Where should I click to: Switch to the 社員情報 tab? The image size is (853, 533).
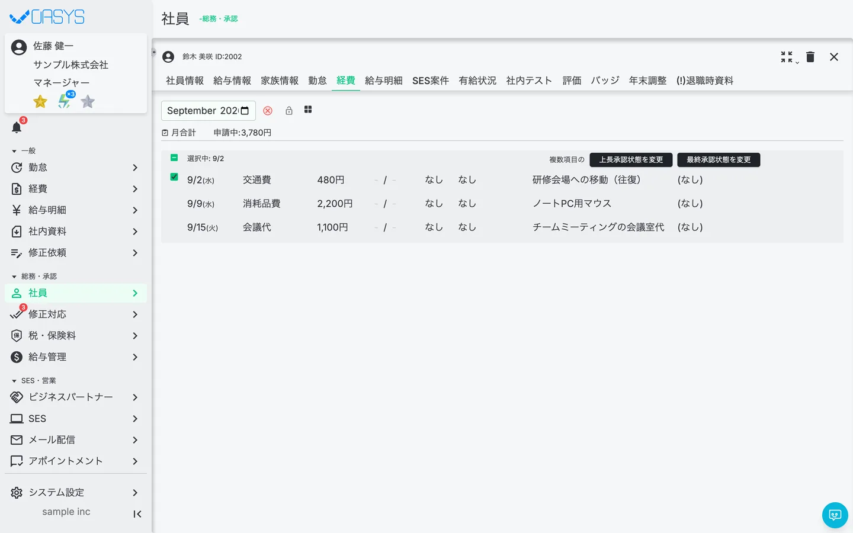click(185, 81)
